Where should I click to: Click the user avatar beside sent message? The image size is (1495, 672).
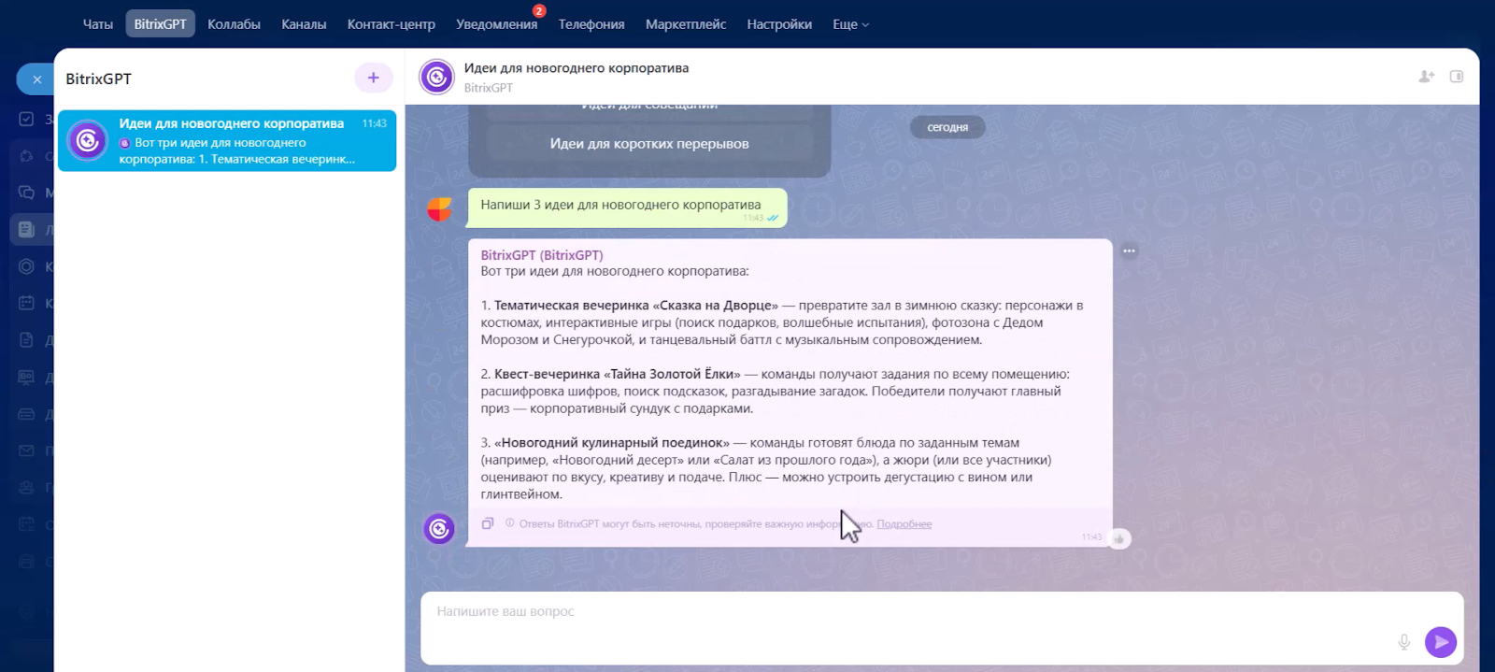[439, 209]
